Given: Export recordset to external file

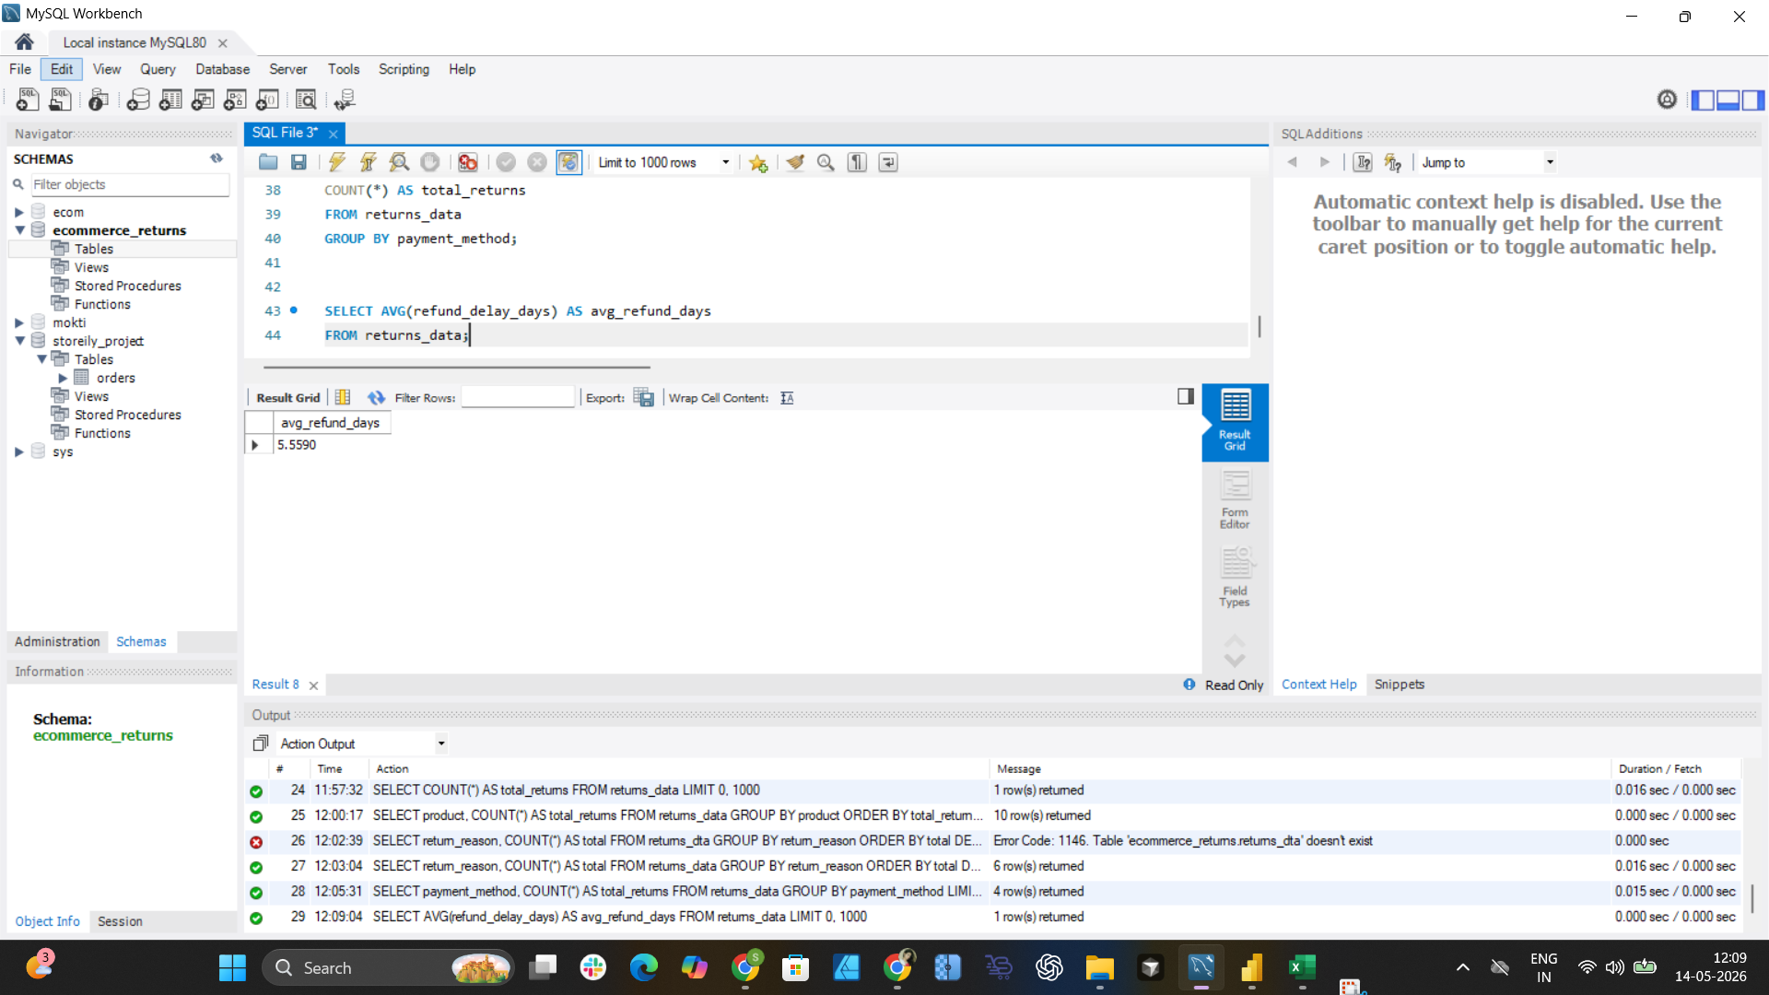Looking at the screenshot, I should pos(644,398).
